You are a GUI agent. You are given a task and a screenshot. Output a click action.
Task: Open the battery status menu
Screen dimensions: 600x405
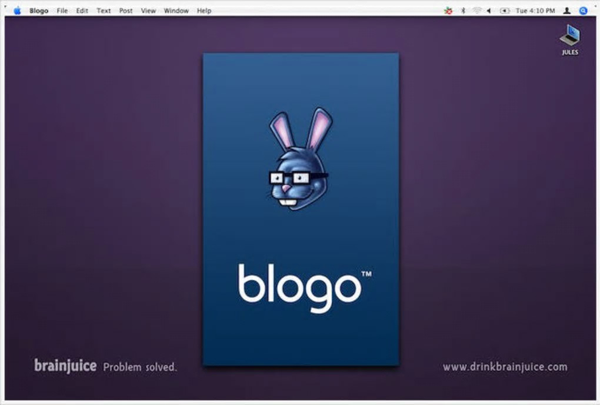[x=505, y=11]
